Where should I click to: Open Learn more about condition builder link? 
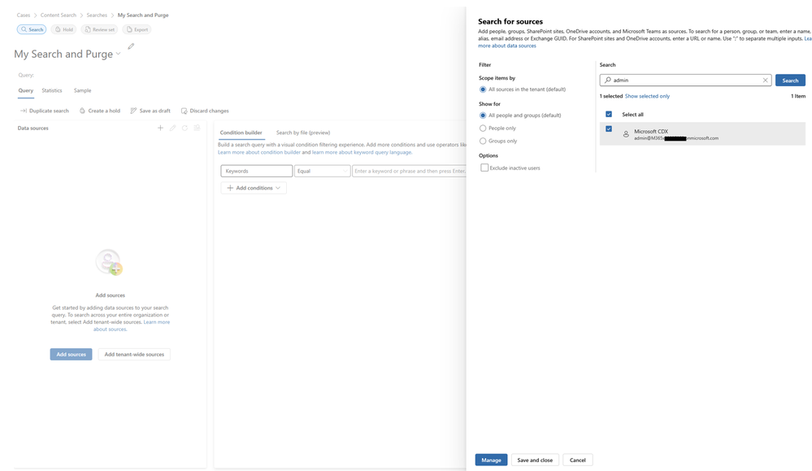tap(259, 152)
